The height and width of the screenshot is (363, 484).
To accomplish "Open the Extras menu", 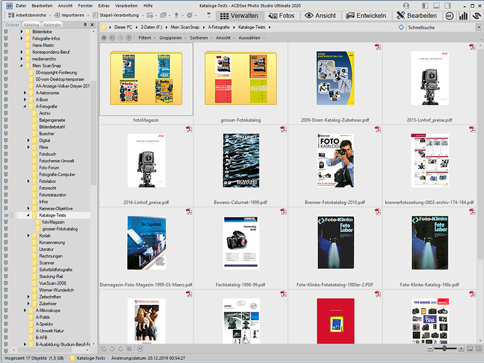I will pyautogui.click(x=105, y=5).
